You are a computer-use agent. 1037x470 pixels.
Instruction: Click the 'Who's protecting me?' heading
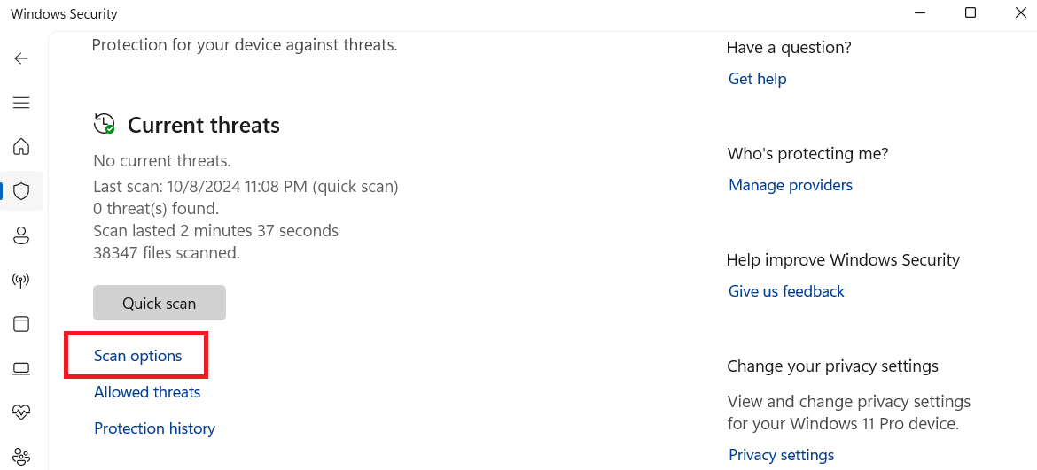pos(807,154)
